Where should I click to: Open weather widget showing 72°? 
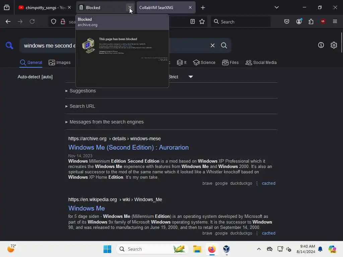[x=12, y=249]
